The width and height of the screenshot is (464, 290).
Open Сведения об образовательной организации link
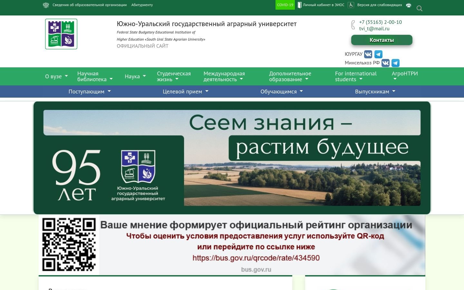(x=90, y=5)
